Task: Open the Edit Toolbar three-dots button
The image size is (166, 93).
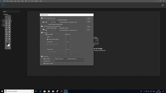Action: click(x=9, y=41)
